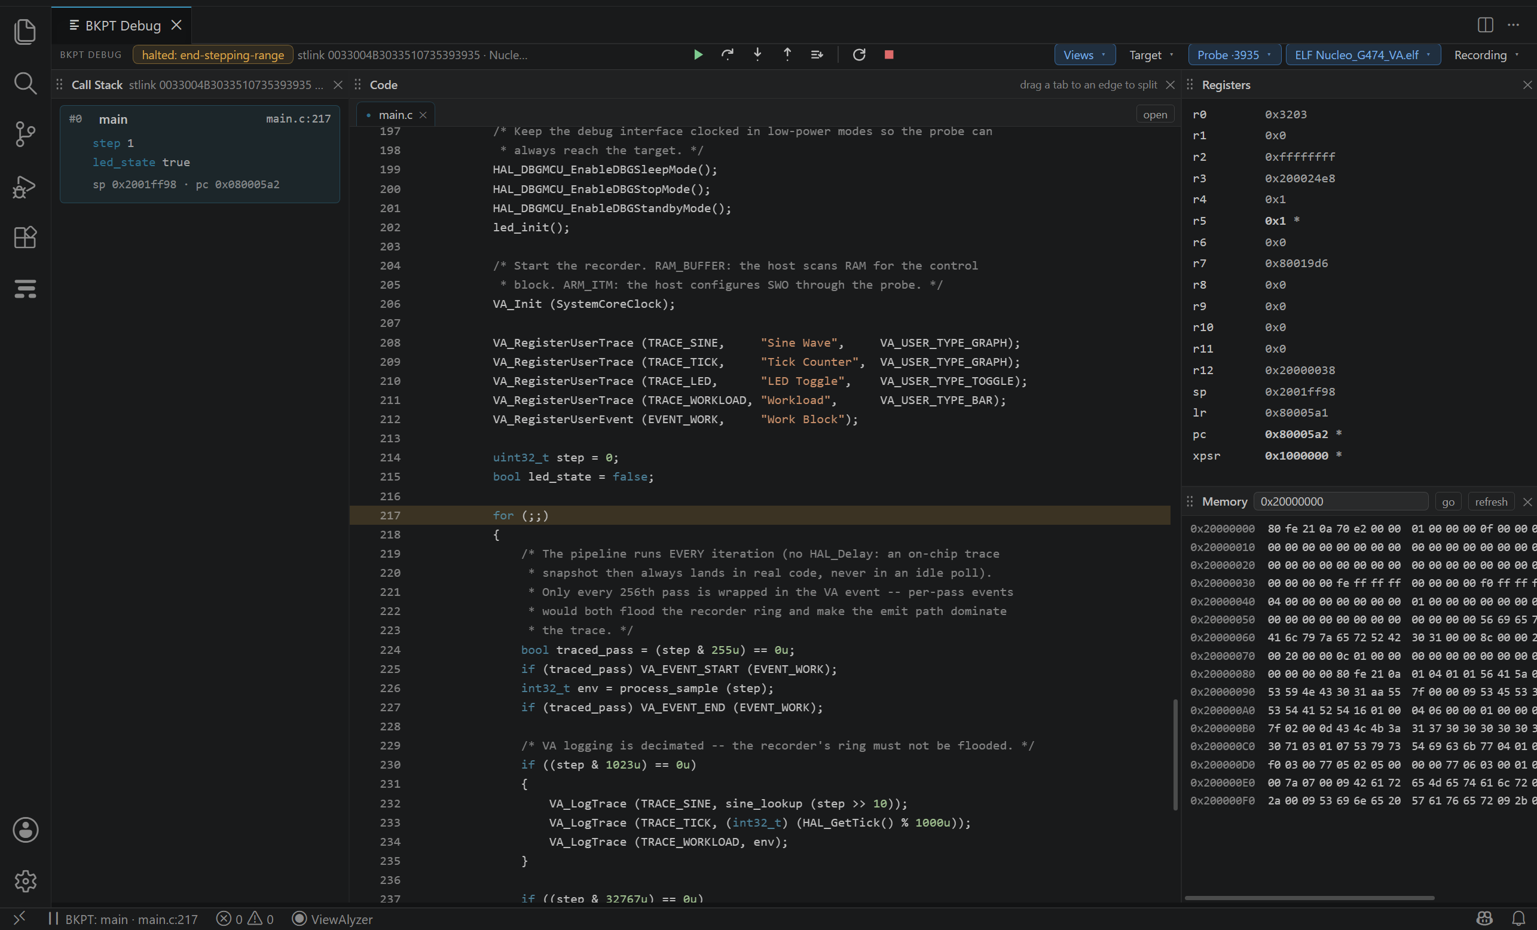Screen dimensions: 1537x930
Task: Open the Target dropdown
Action: click(1151, 55)
